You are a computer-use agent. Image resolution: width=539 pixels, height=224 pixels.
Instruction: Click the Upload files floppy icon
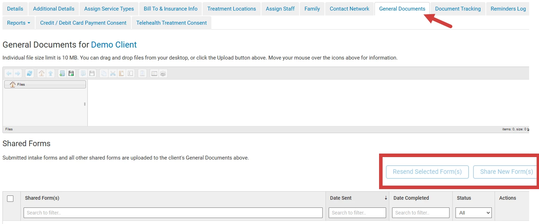pyautogui.click(x=71, y=73)
